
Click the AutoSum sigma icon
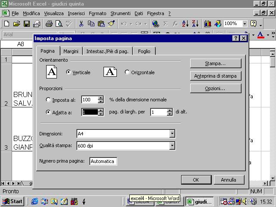[x=165, y=24]
